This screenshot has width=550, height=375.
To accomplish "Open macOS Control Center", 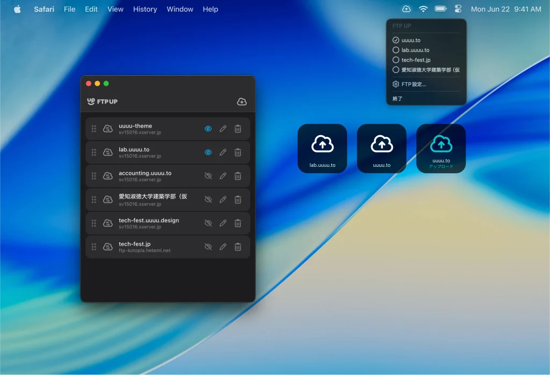I will coord(458,9).
